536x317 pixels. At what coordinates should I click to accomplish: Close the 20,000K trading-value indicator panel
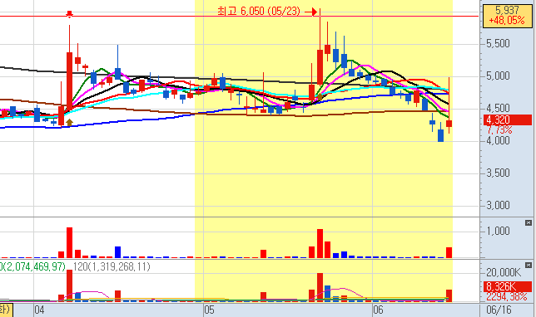click(529, 266)
